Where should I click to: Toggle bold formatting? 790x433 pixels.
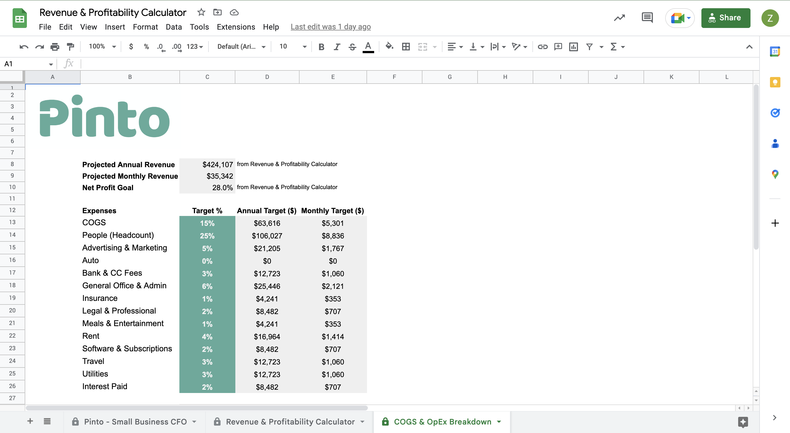(321, 47)
